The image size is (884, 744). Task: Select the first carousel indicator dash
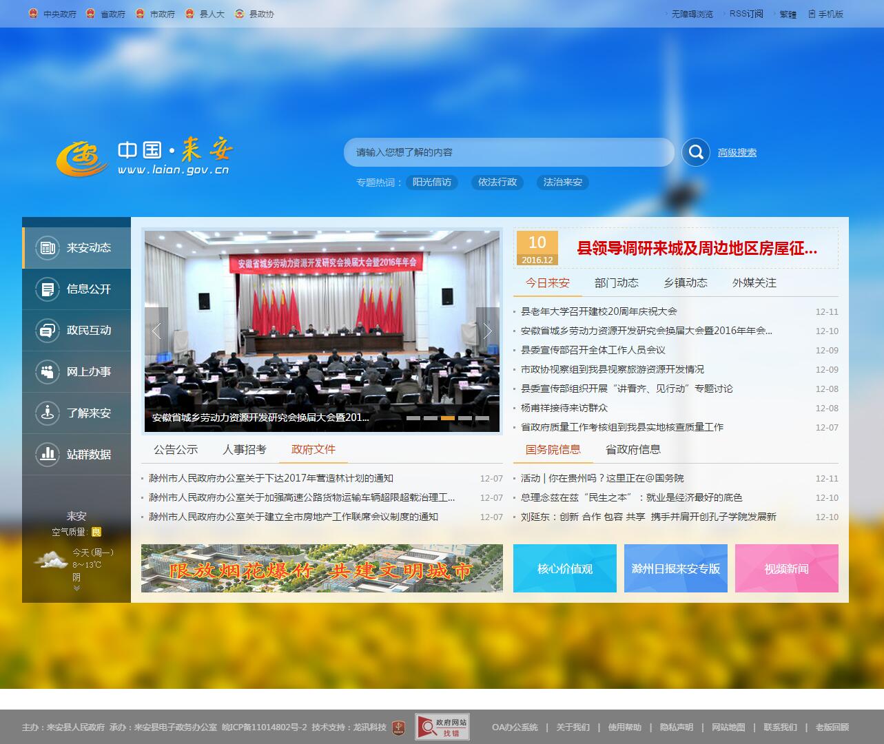coord(413,418)
